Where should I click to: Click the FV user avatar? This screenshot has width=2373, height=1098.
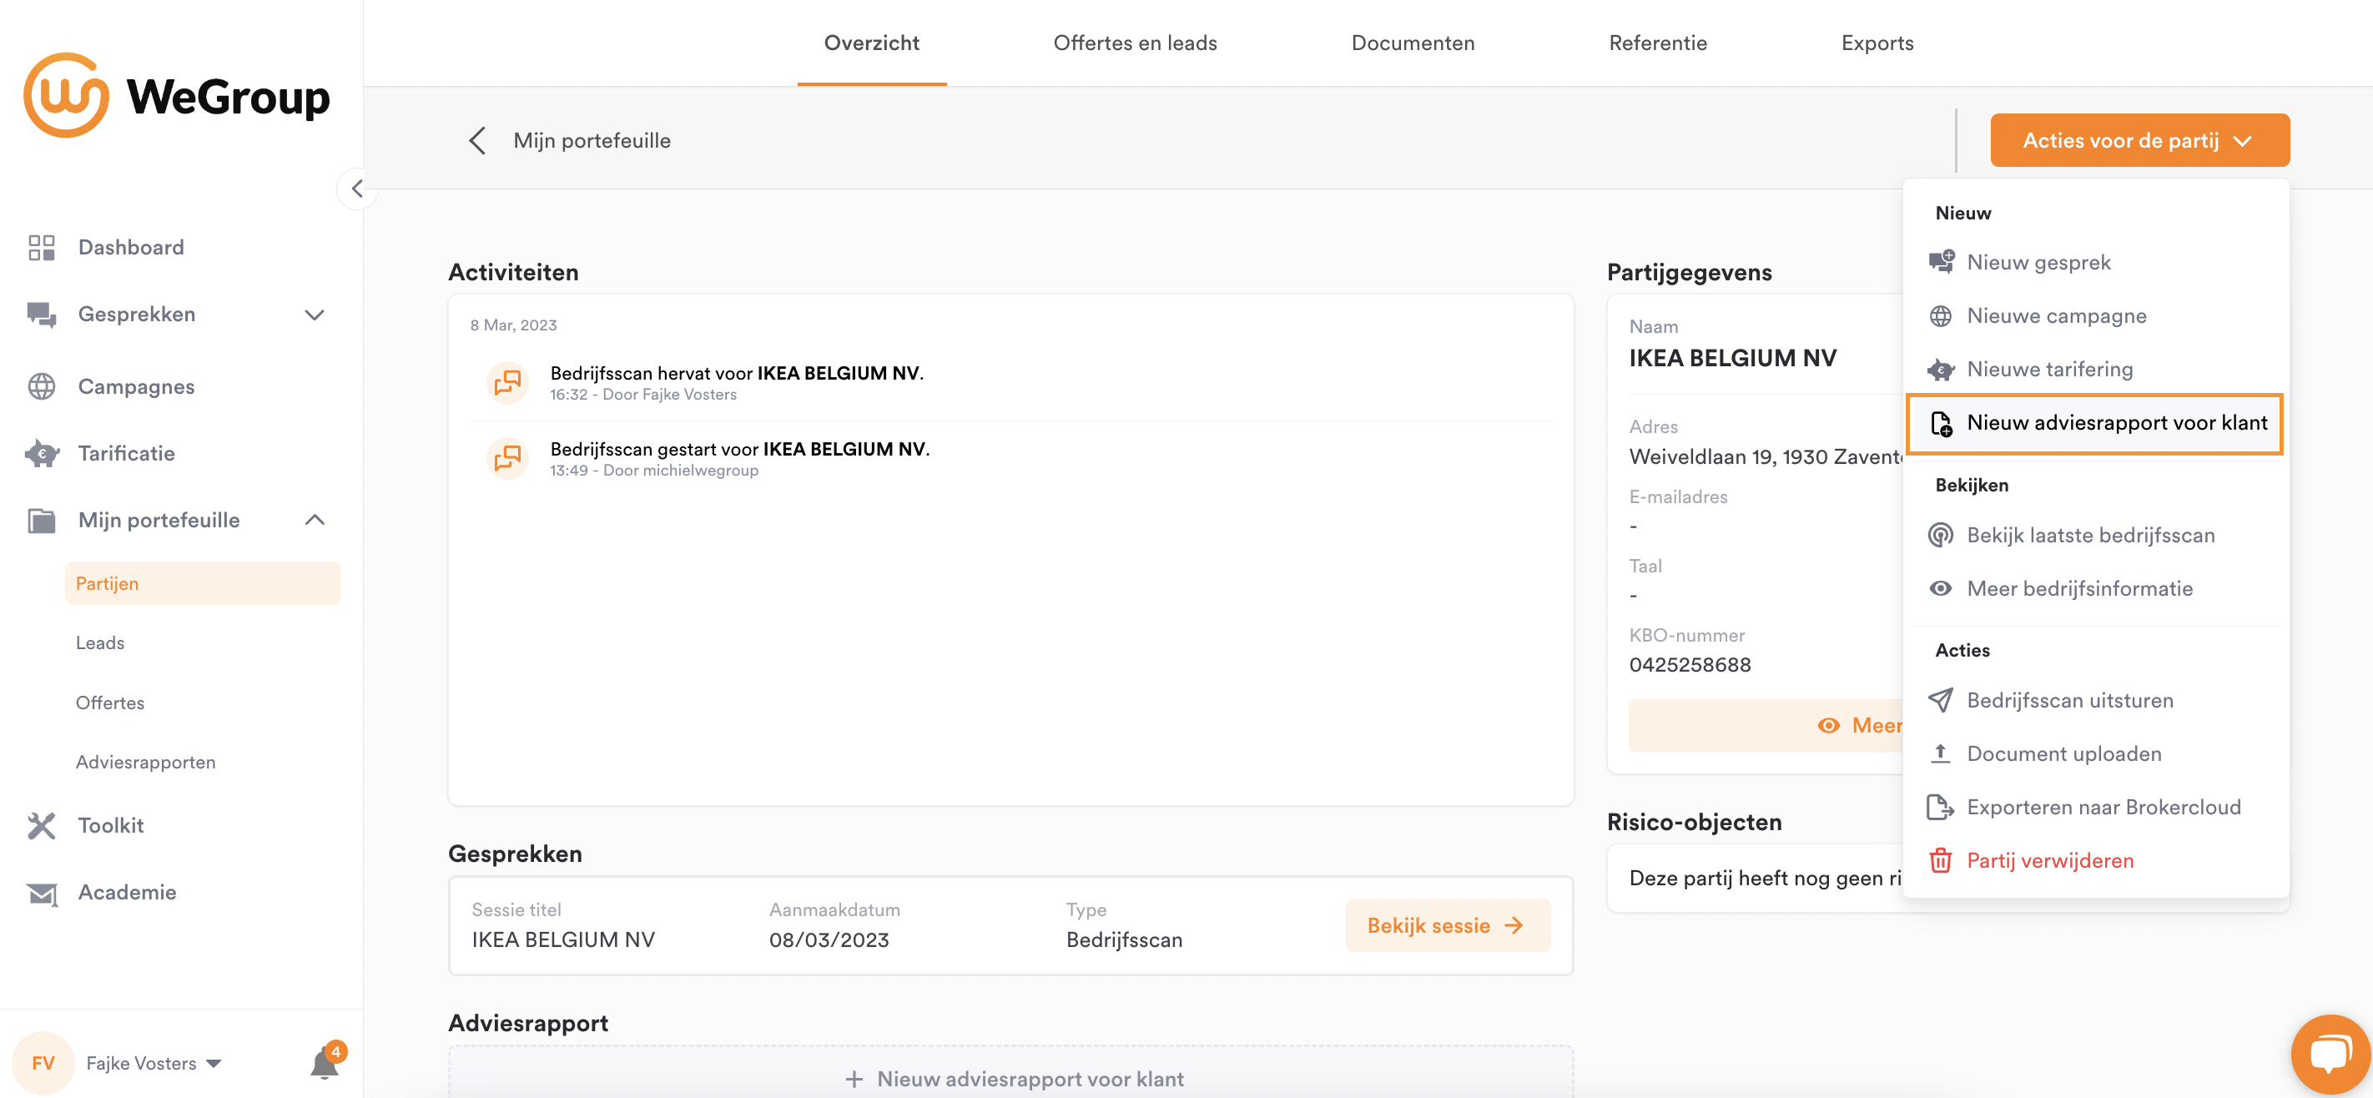(43, 1063)
